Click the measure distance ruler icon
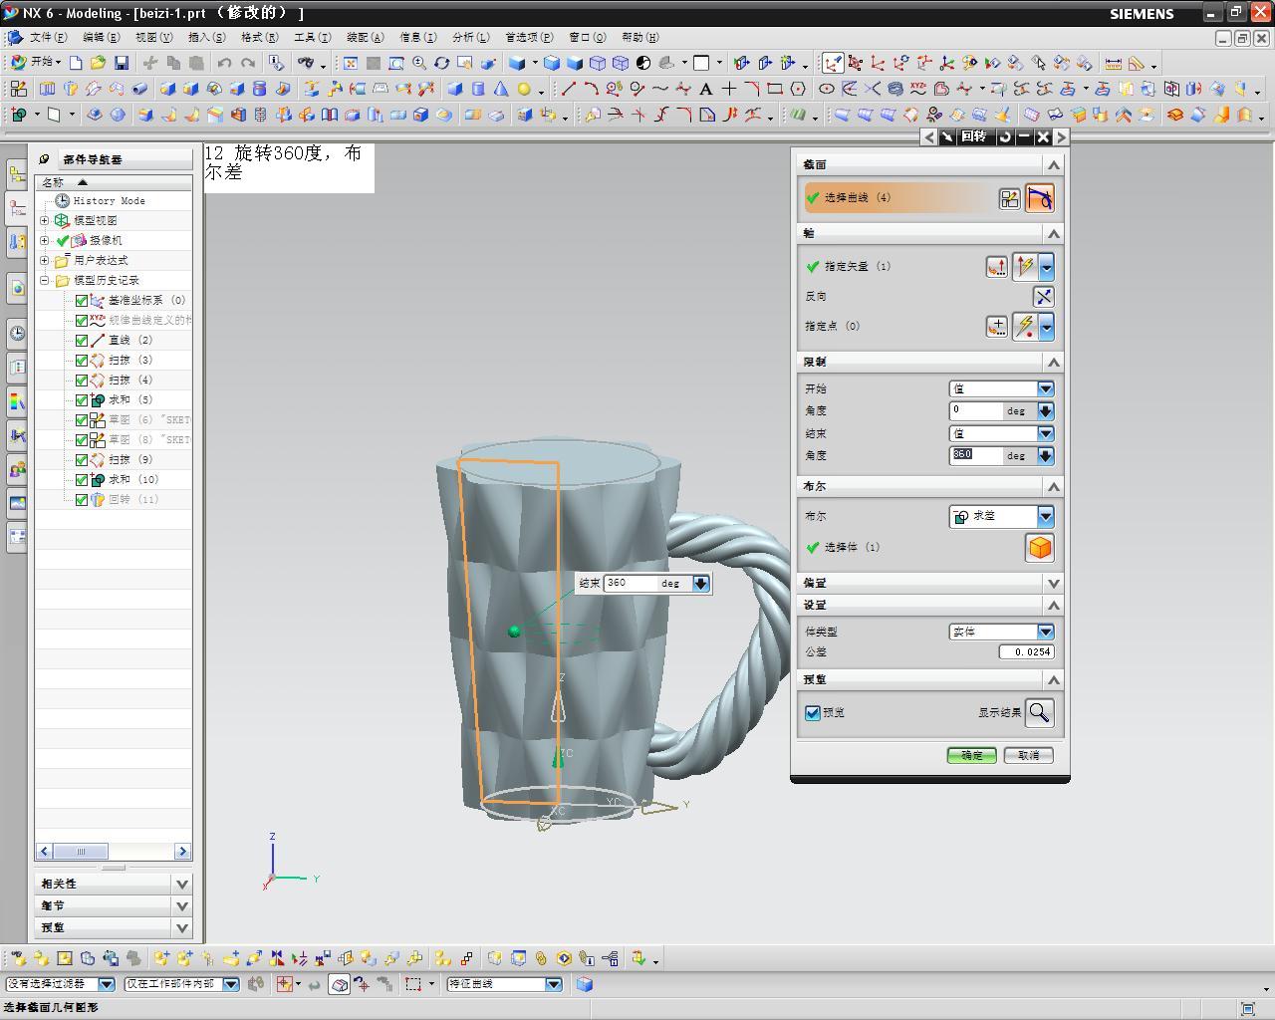 coord(1114,63)
